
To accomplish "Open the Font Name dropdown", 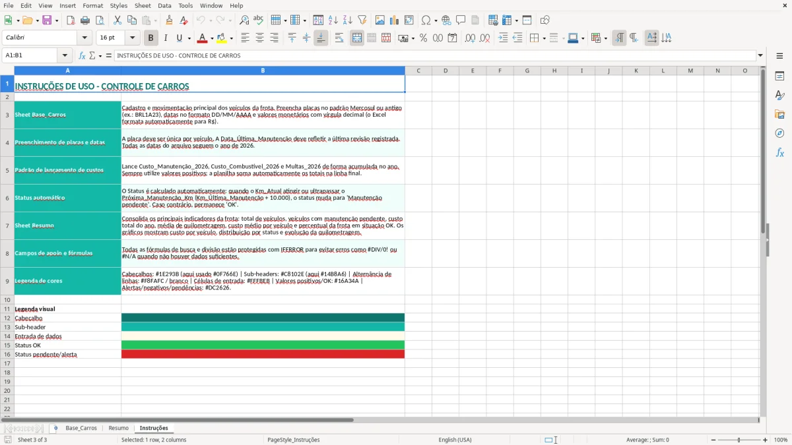I will pos(86,38).
